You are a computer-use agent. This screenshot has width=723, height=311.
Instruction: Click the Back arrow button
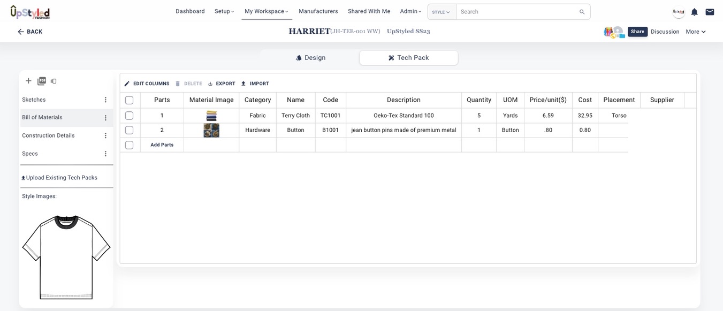pyautogui.click(x=30, y=32)
